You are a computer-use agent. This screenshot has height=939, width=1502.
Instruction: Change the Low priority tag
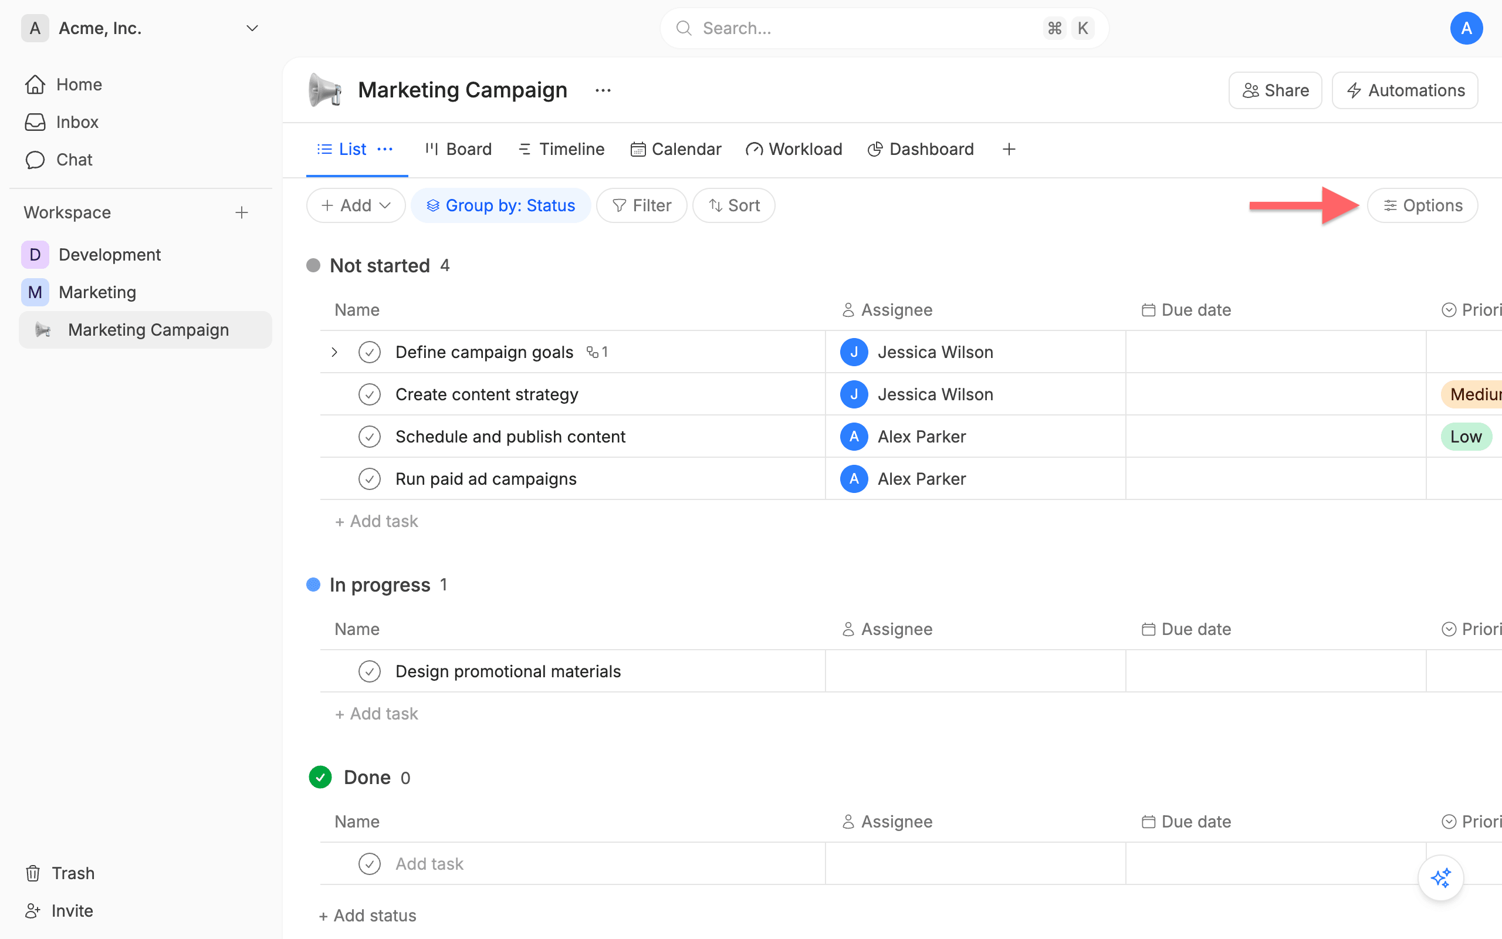click(x=1466, y=437)
